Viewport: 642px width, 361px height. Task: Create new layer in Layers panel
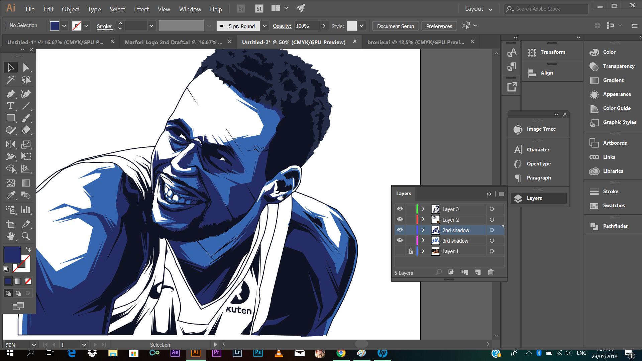478,272
